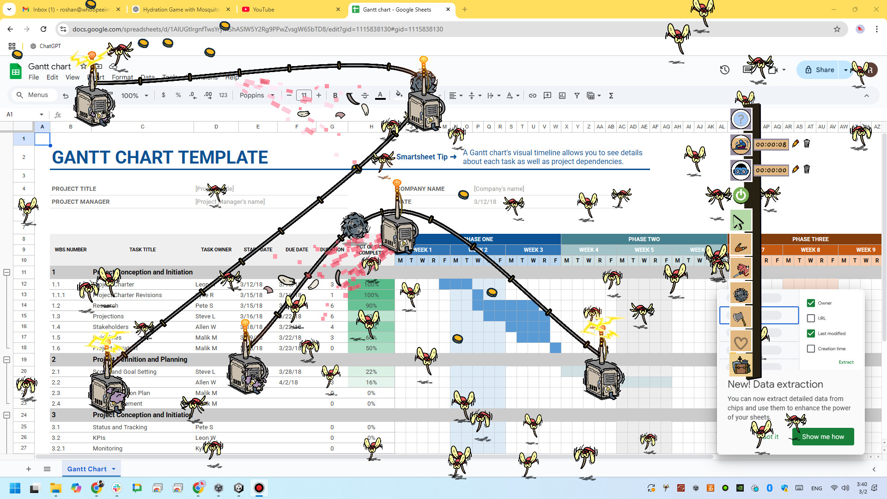Click the functions sigma icon in the toolbar
Viewport: 887px width, 499px height.
611,95
